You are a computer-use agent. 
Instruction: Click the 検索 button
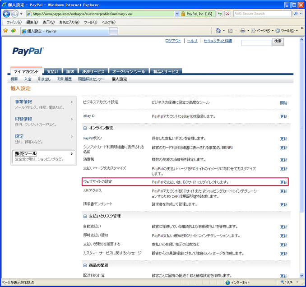(x=278, y=42)
